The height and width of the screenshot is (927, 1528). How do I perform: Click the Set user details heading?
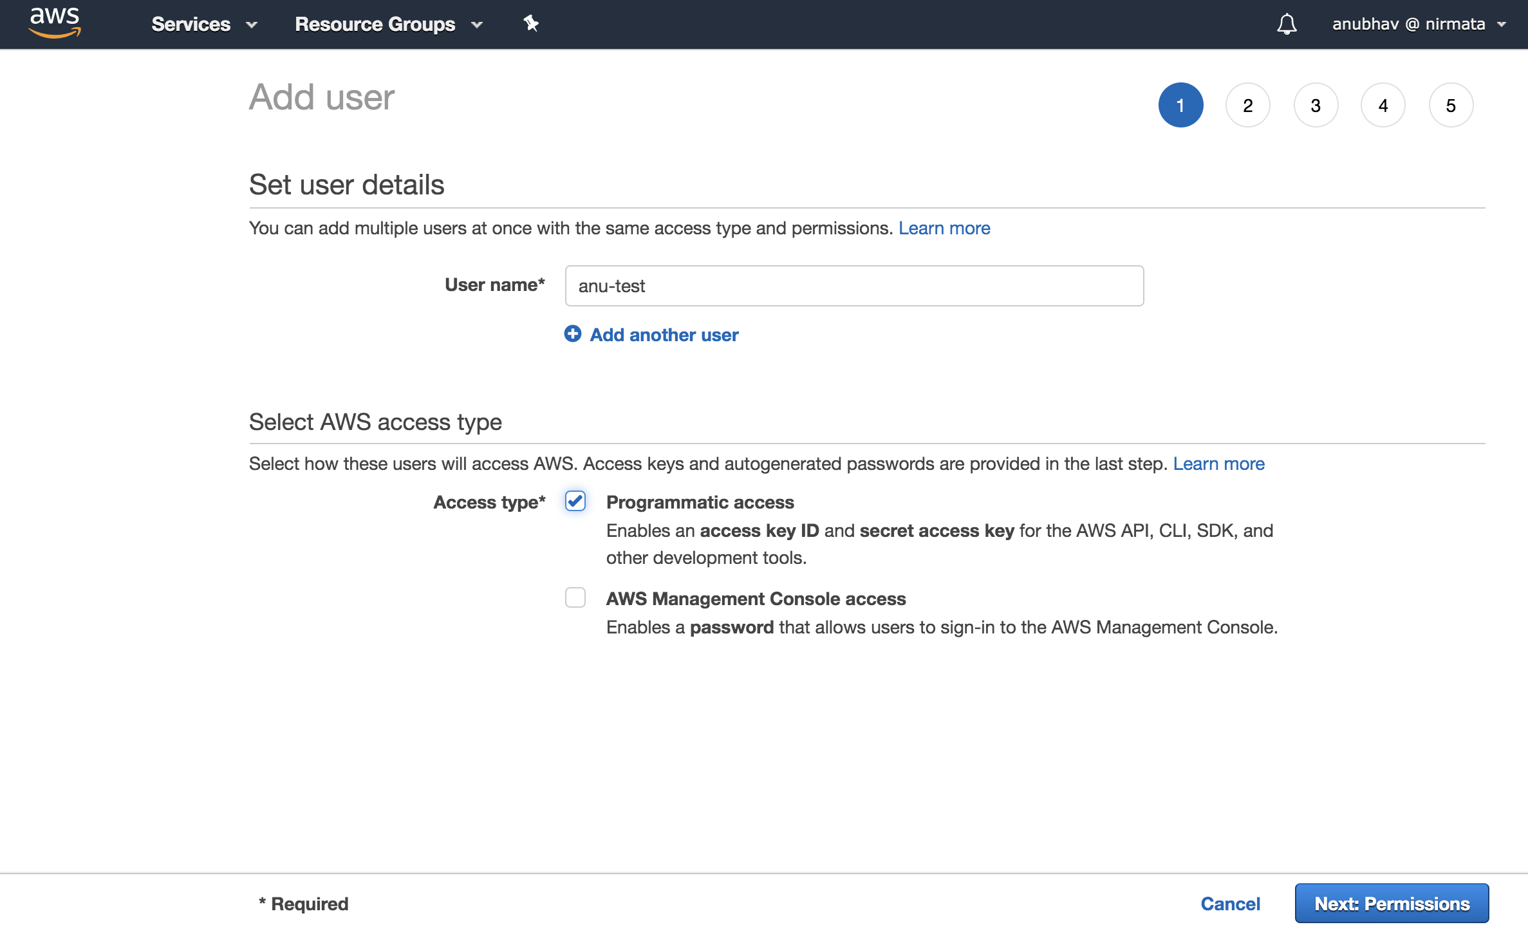coord(347,185)
